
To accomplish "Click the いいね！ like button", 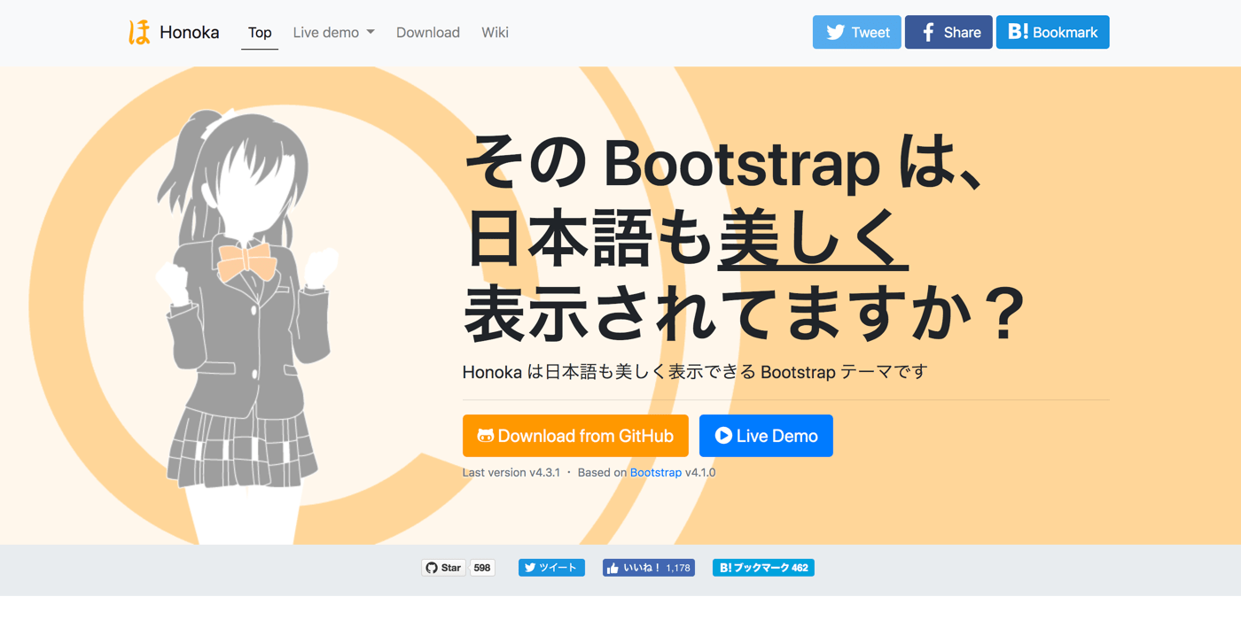I will (x=649, y=568).
